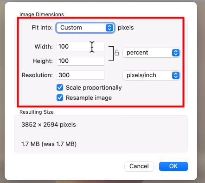This screenshot has height=183, width=205.
Task: Click the Resample image label text
Action: click(89, 98)
